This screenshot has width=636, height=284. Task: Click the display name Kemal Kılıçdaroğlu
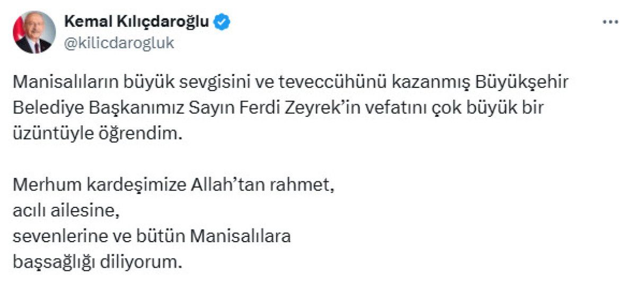pyautogui.click(x=137, y=22)
